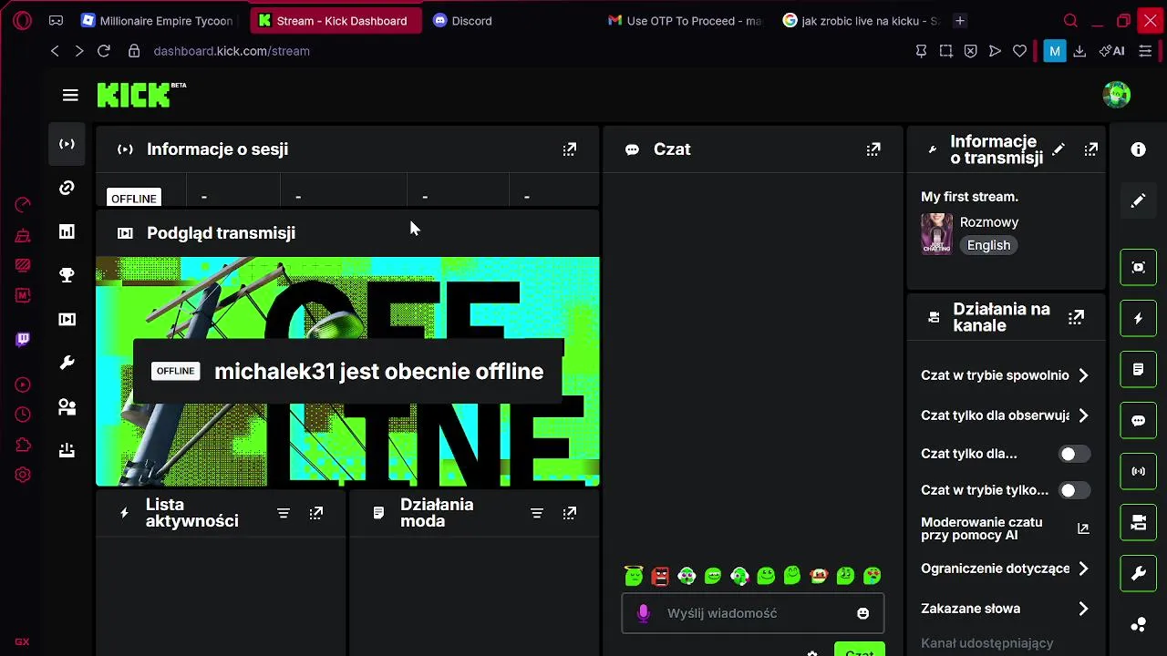Pop out the Informacje o sesji panel
The width and height of the screenshot is (1167, 656).
pyautogui.click(x=570, y=149)
